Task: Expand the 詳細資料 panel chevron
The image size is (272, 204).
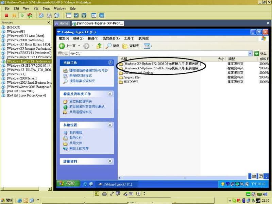Action: pyautogui.click(x=110, y=161)
